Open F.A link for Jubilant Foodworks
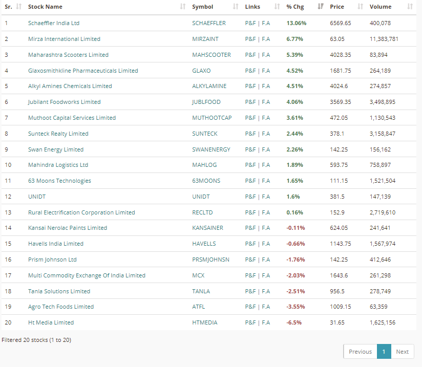422x367 pixels. pos(266,102)
